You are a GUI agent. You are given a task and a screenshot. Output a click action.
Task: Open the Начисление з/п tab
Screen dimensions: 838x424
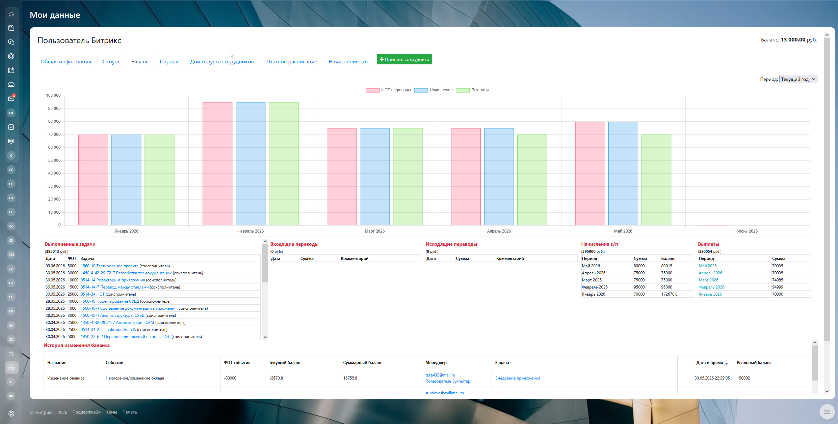(x=348, y=61)
